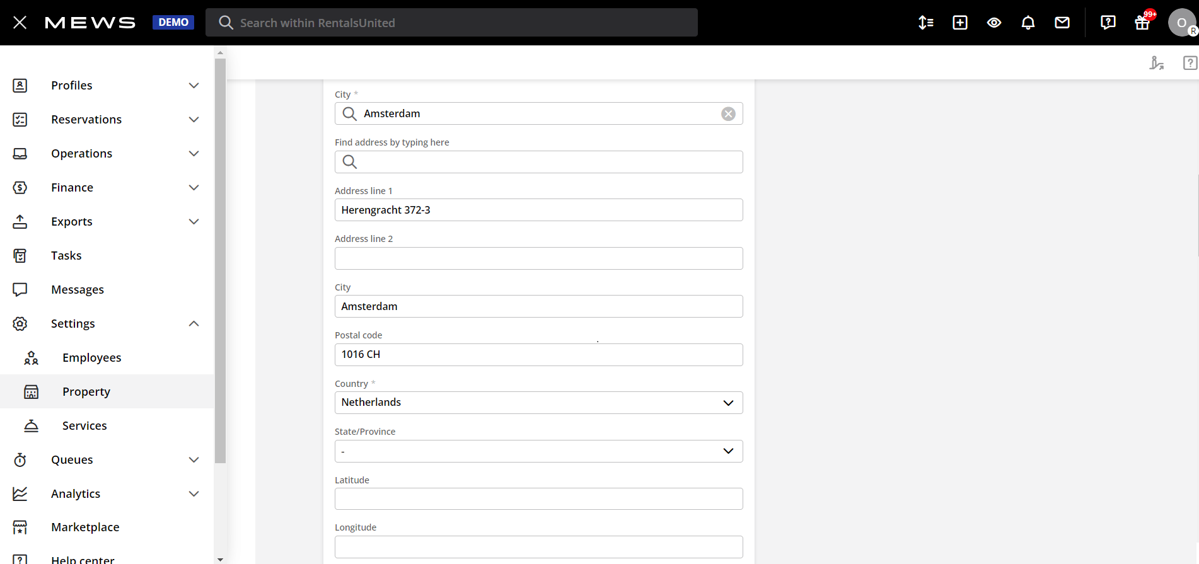Open Finance menu item
The image size is (1199, 564).
tap(72, 187)
